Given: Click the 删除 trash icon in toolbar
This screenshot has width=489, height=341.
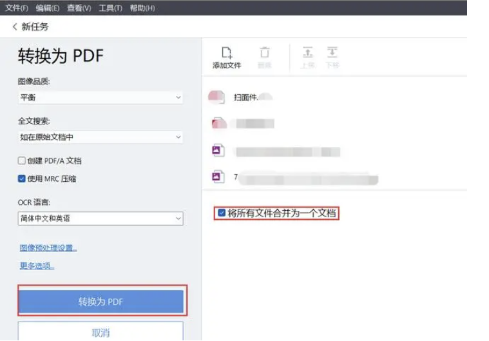Looking at the screenshot, I should click(264, 54).
